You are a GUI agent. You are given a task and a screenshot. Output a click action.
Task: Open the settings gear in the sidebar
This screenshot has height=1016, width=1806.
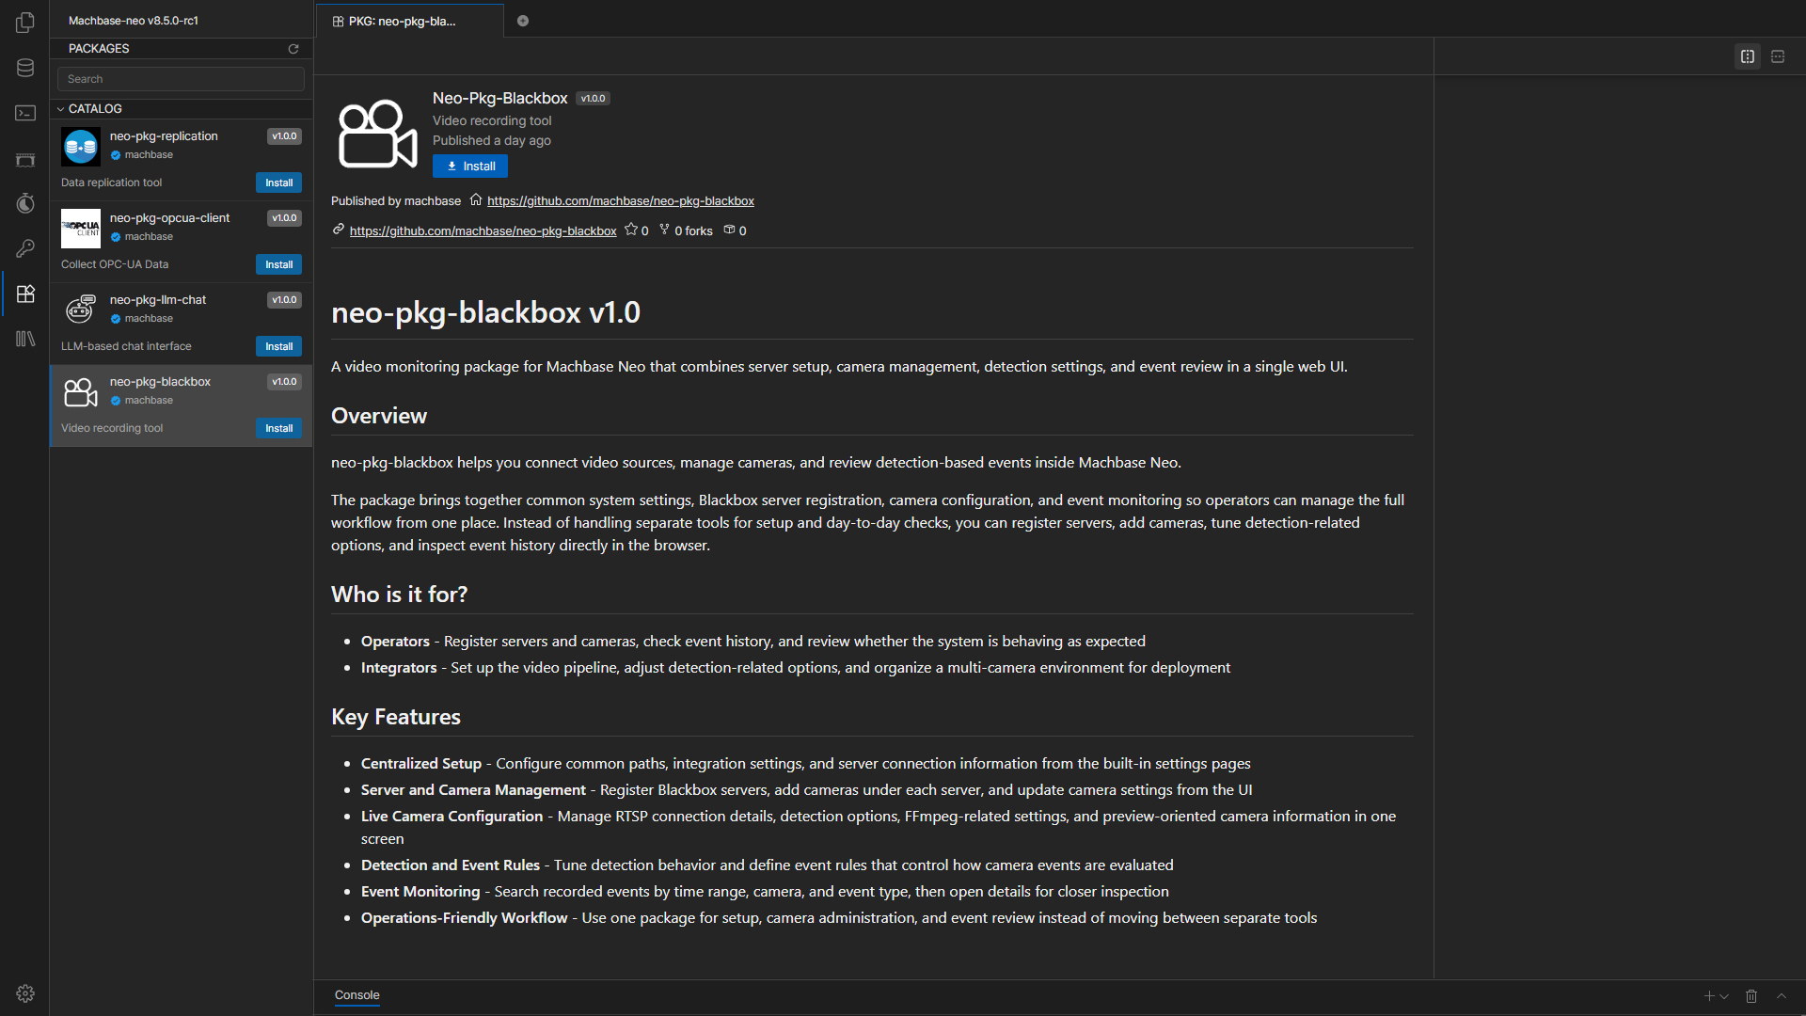pos(25,993)
